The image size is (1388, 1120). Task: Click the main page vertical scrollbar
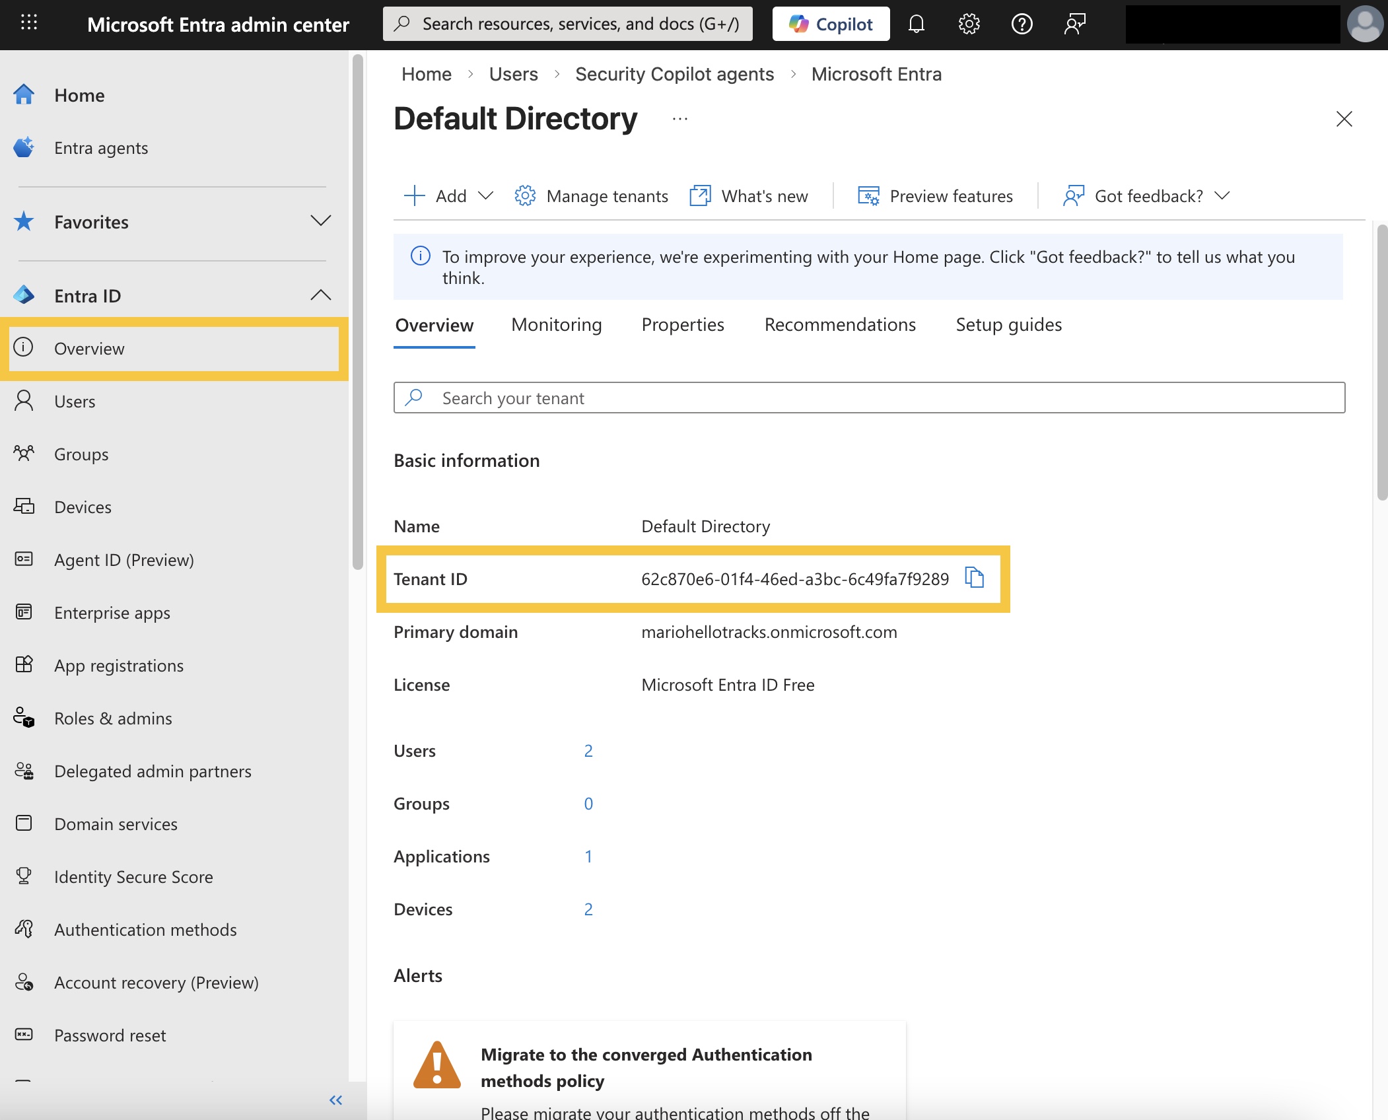click(x=1381, y=363)
